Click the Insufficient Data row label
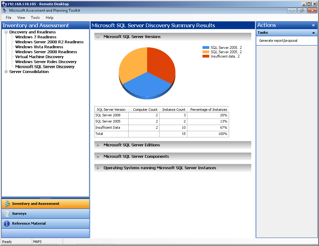 [x=108, y=128]
